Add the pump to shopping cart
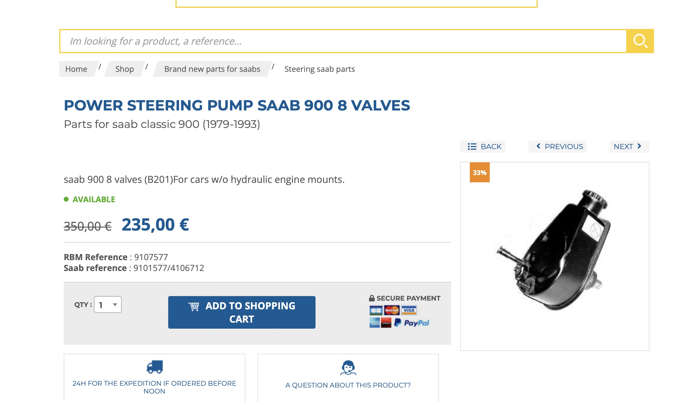The height and width of the screenshot is (402, 686). tap(242, 312)
